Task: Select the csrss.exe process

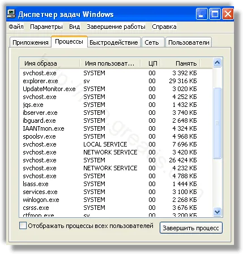Action: (x=116, y=208)
